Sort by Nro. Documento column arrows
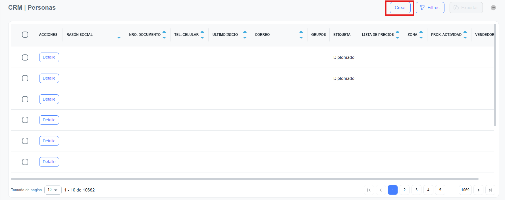Image resolution: width=505 pixels, height=200 pixels. click(x=164, y=35)
